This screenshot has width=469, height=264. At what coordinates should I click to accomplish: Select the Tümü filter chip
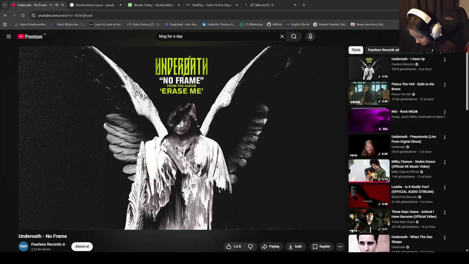pyautogui.click(x=356, y=50)
